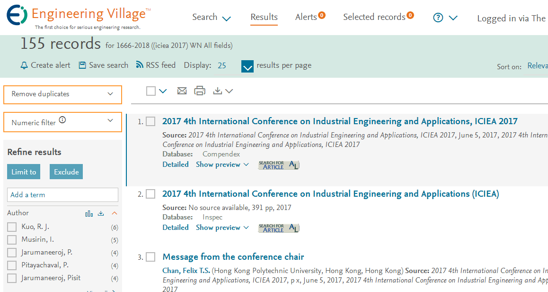Open the help question mark icon
The image size is (548, 292).
(438, 18)
